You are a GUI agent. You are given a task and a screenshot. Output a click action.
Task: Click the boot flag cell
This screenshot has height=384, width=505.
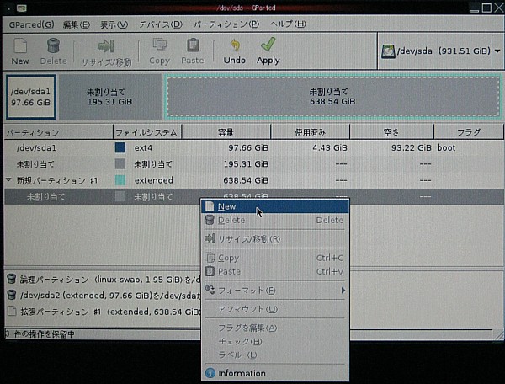pos(446,148)
